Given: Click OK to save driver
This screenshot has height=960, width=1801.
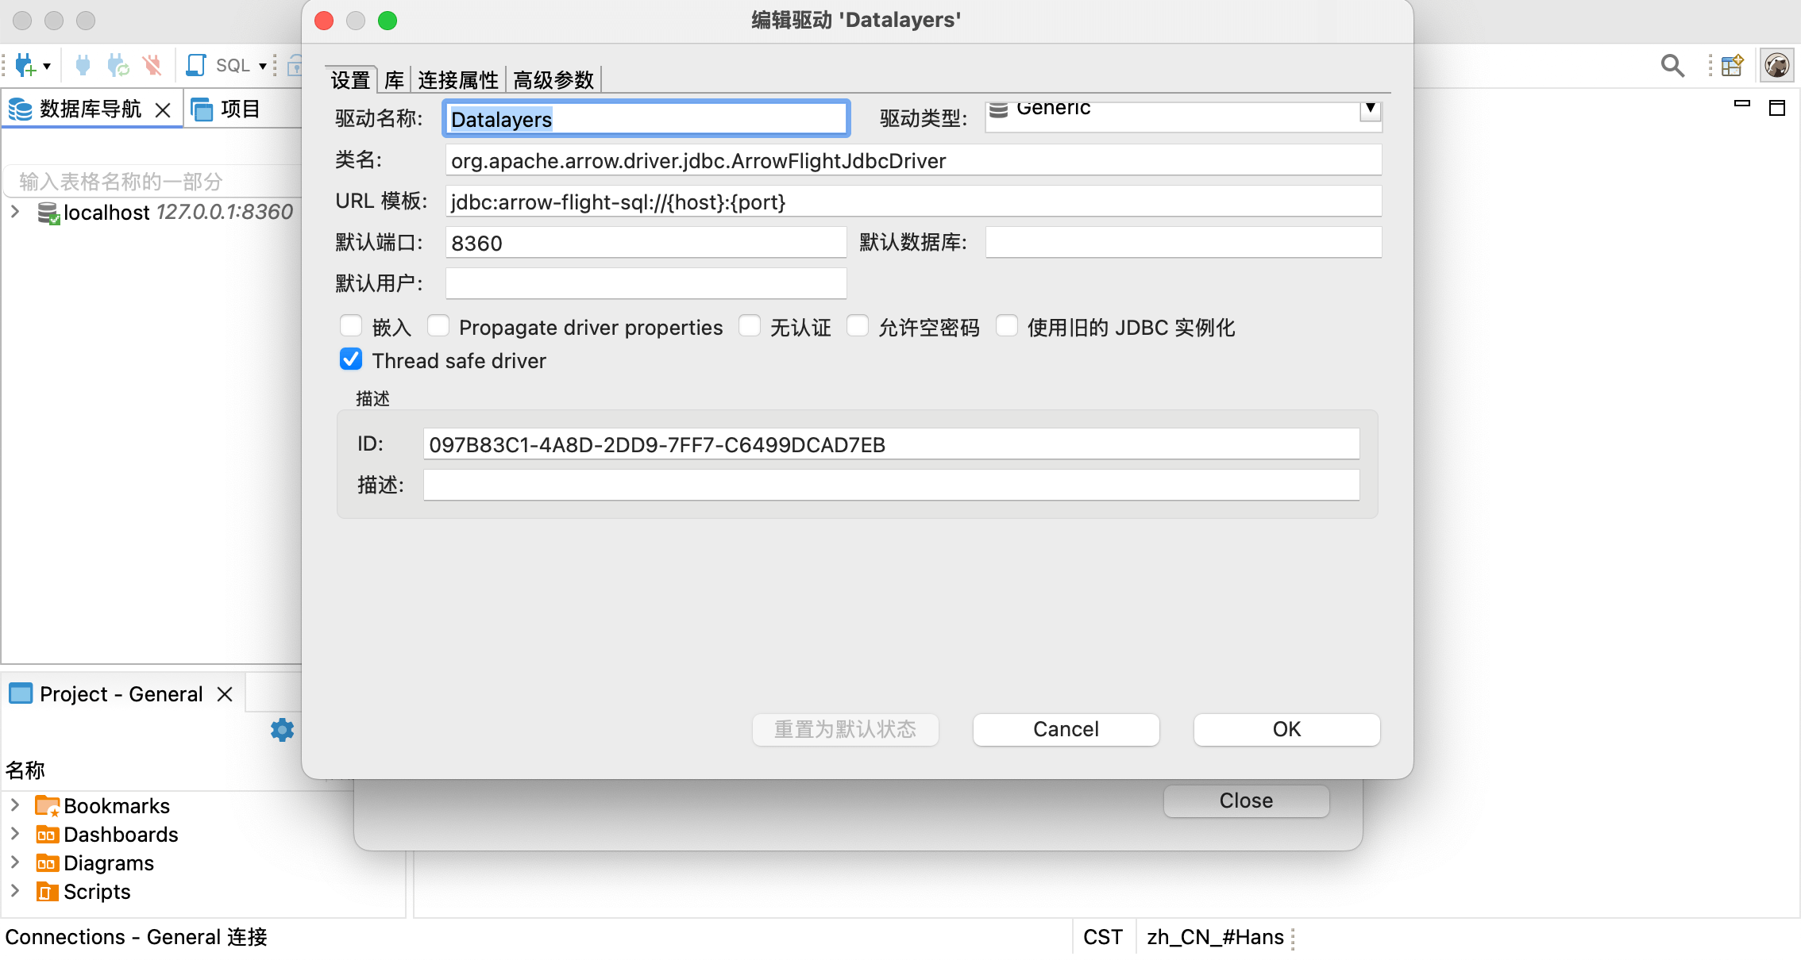Looking at the screenshot, I should (1286, 729).
